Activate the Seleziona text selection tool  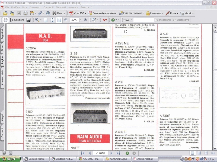point(17,20)
